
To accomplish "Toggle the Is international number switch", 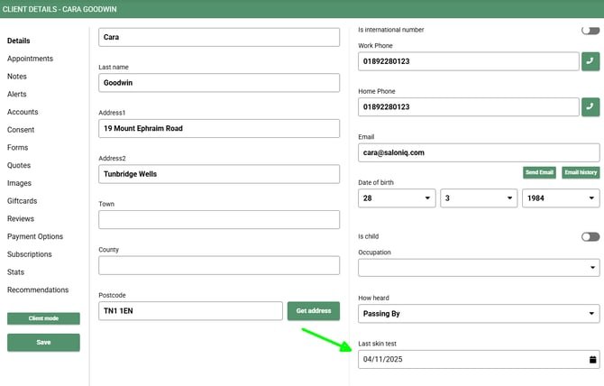I will click(x=590, y=30).
